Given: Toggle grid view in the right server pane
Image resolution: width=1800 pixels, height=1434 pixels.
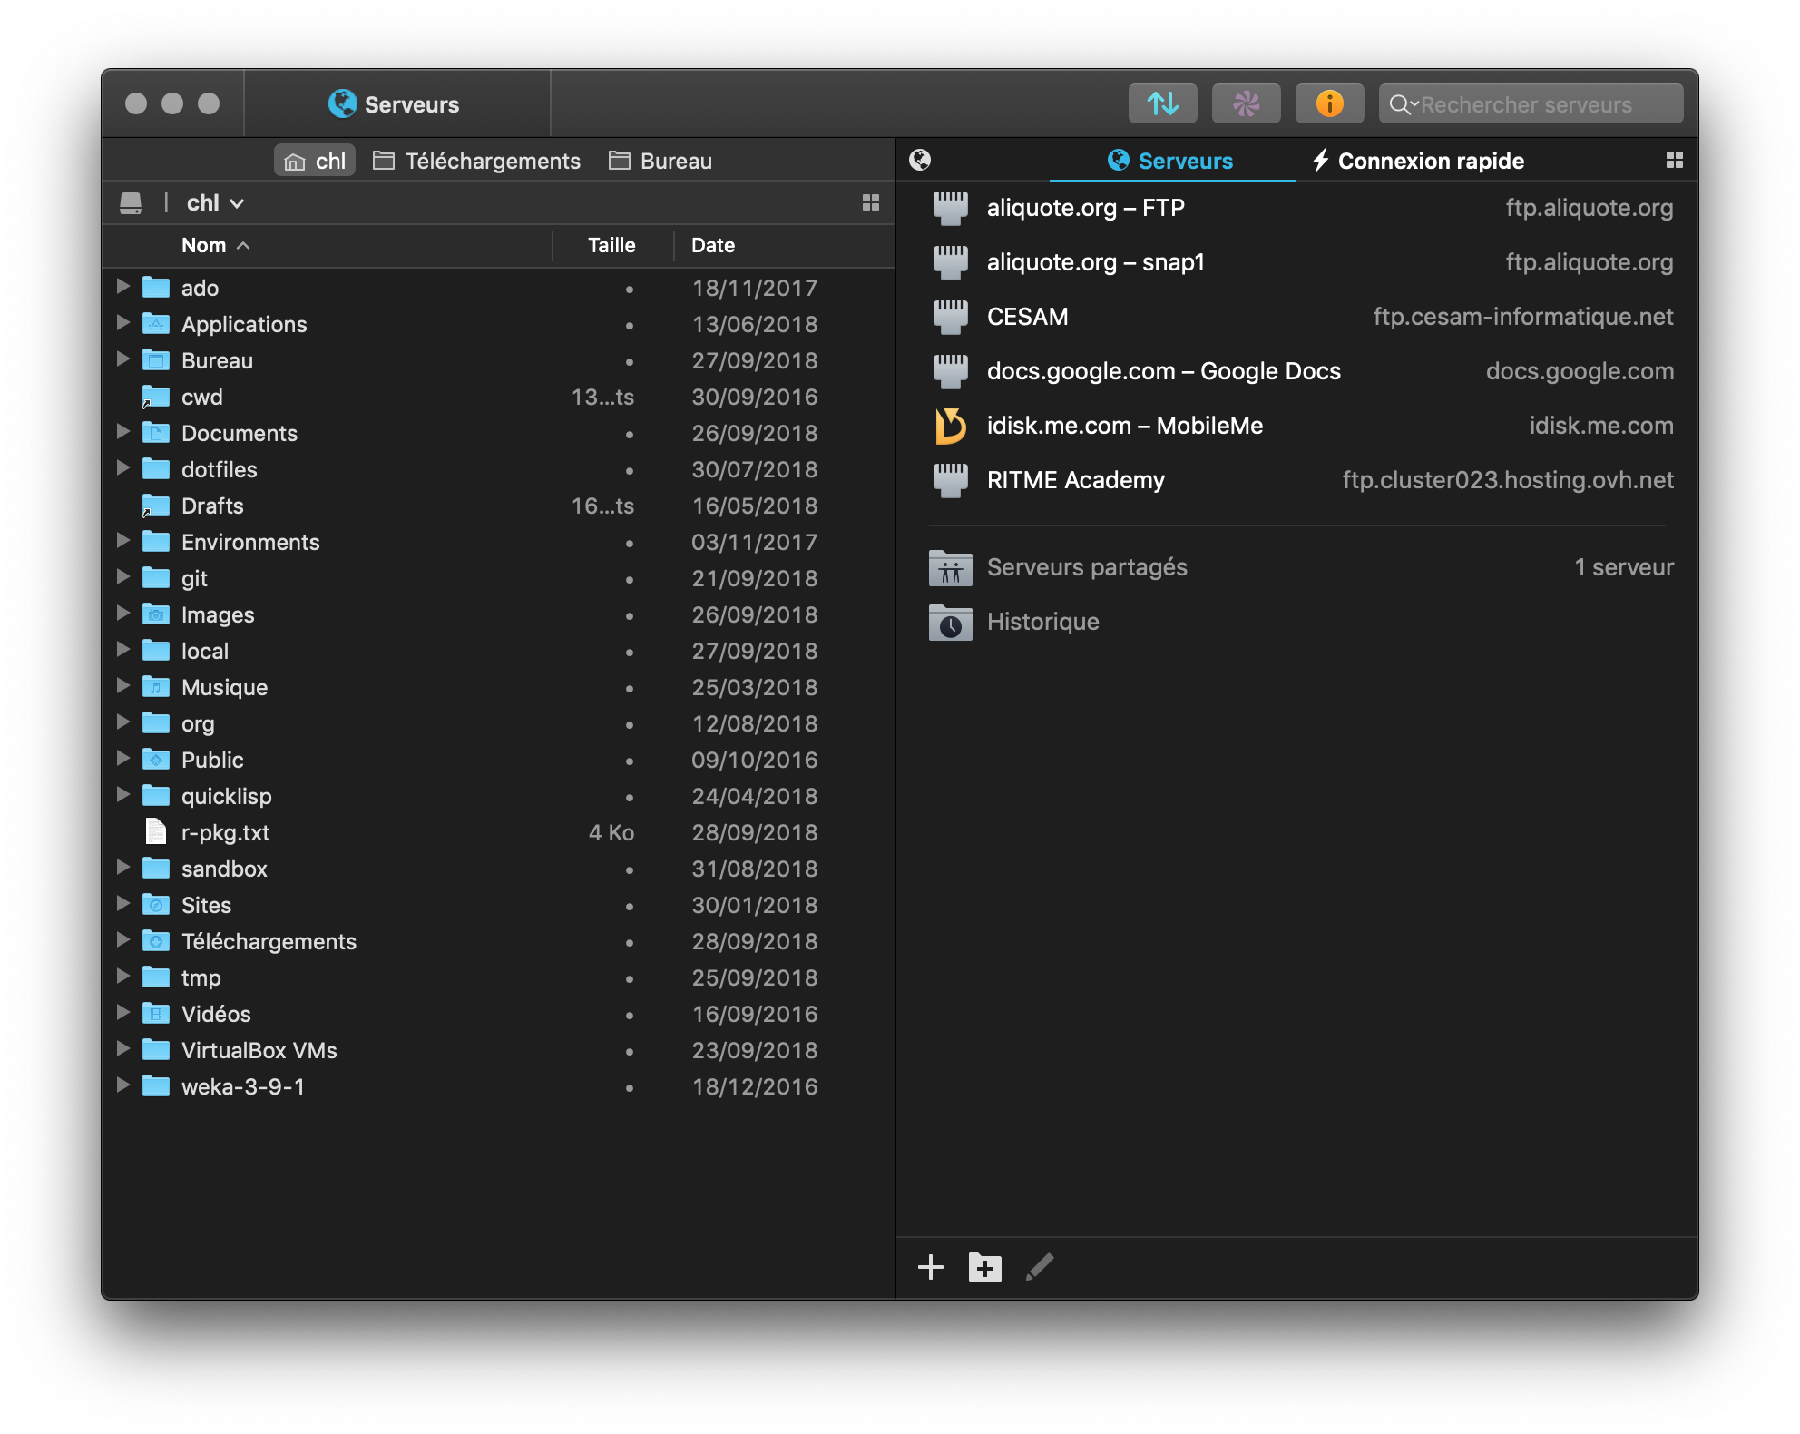Looking at the screenshot, I should pos(1674,161).
